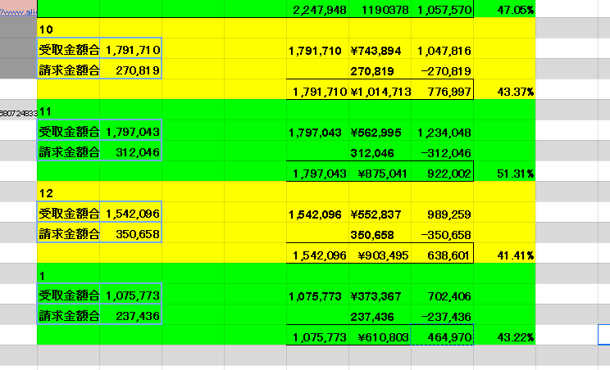This screenshot has height=370, width=610.
Task: Click the 680724833 text at left edge
Action: point(19,113)
